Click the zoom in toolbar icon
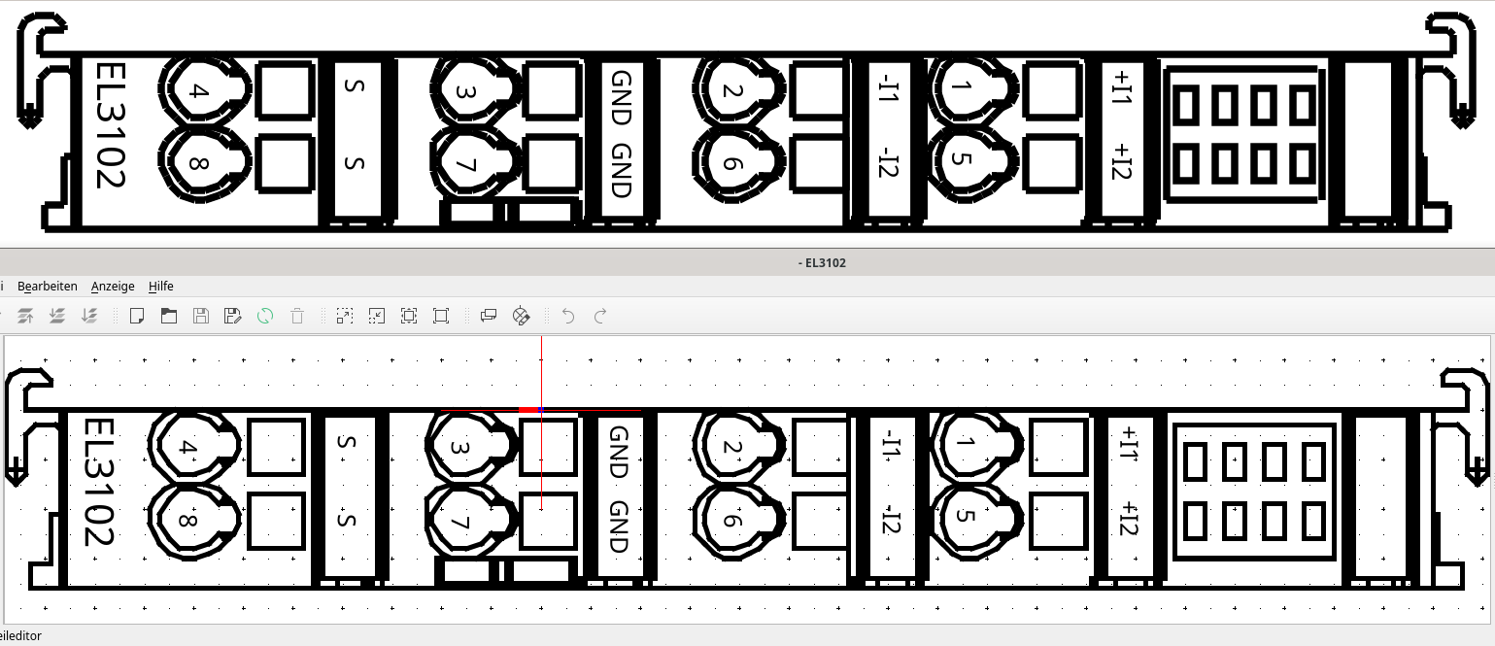 345,316
